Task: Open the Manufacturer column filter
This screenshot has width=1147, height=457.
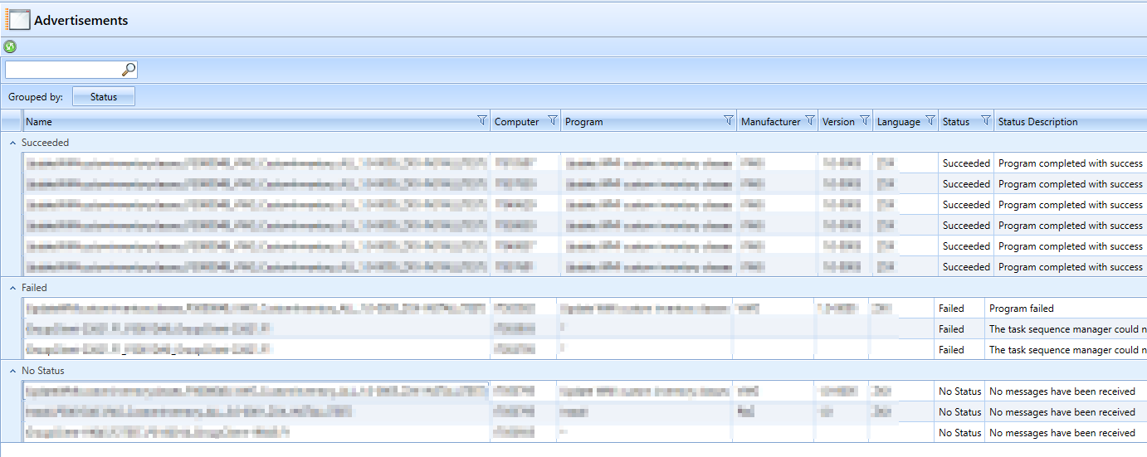Action: pyautogui.click(x=809, y=121)
